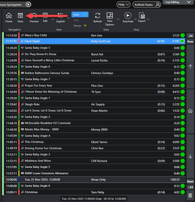195x202 pixels.
Task: Click the Prev button
Action: point(190,42)
